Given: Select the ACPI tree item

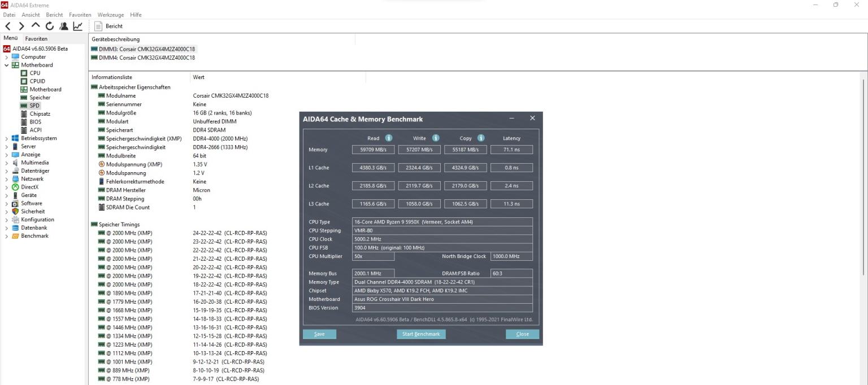Looking at the screenshot, I should tap(35, 130).
